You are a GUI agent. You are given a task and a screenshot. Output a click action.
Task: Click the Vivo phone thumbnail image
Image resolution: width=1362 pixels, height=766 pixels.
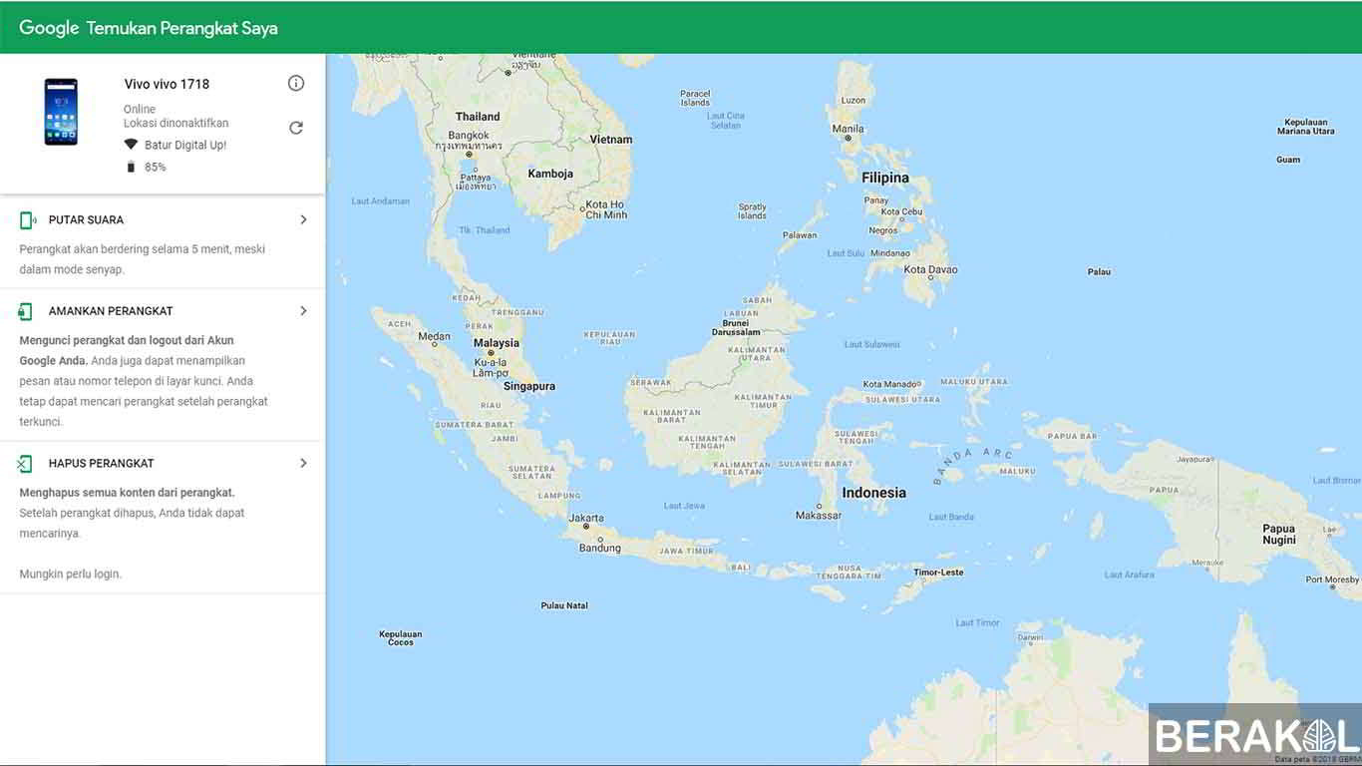click(x=61, y=113)
